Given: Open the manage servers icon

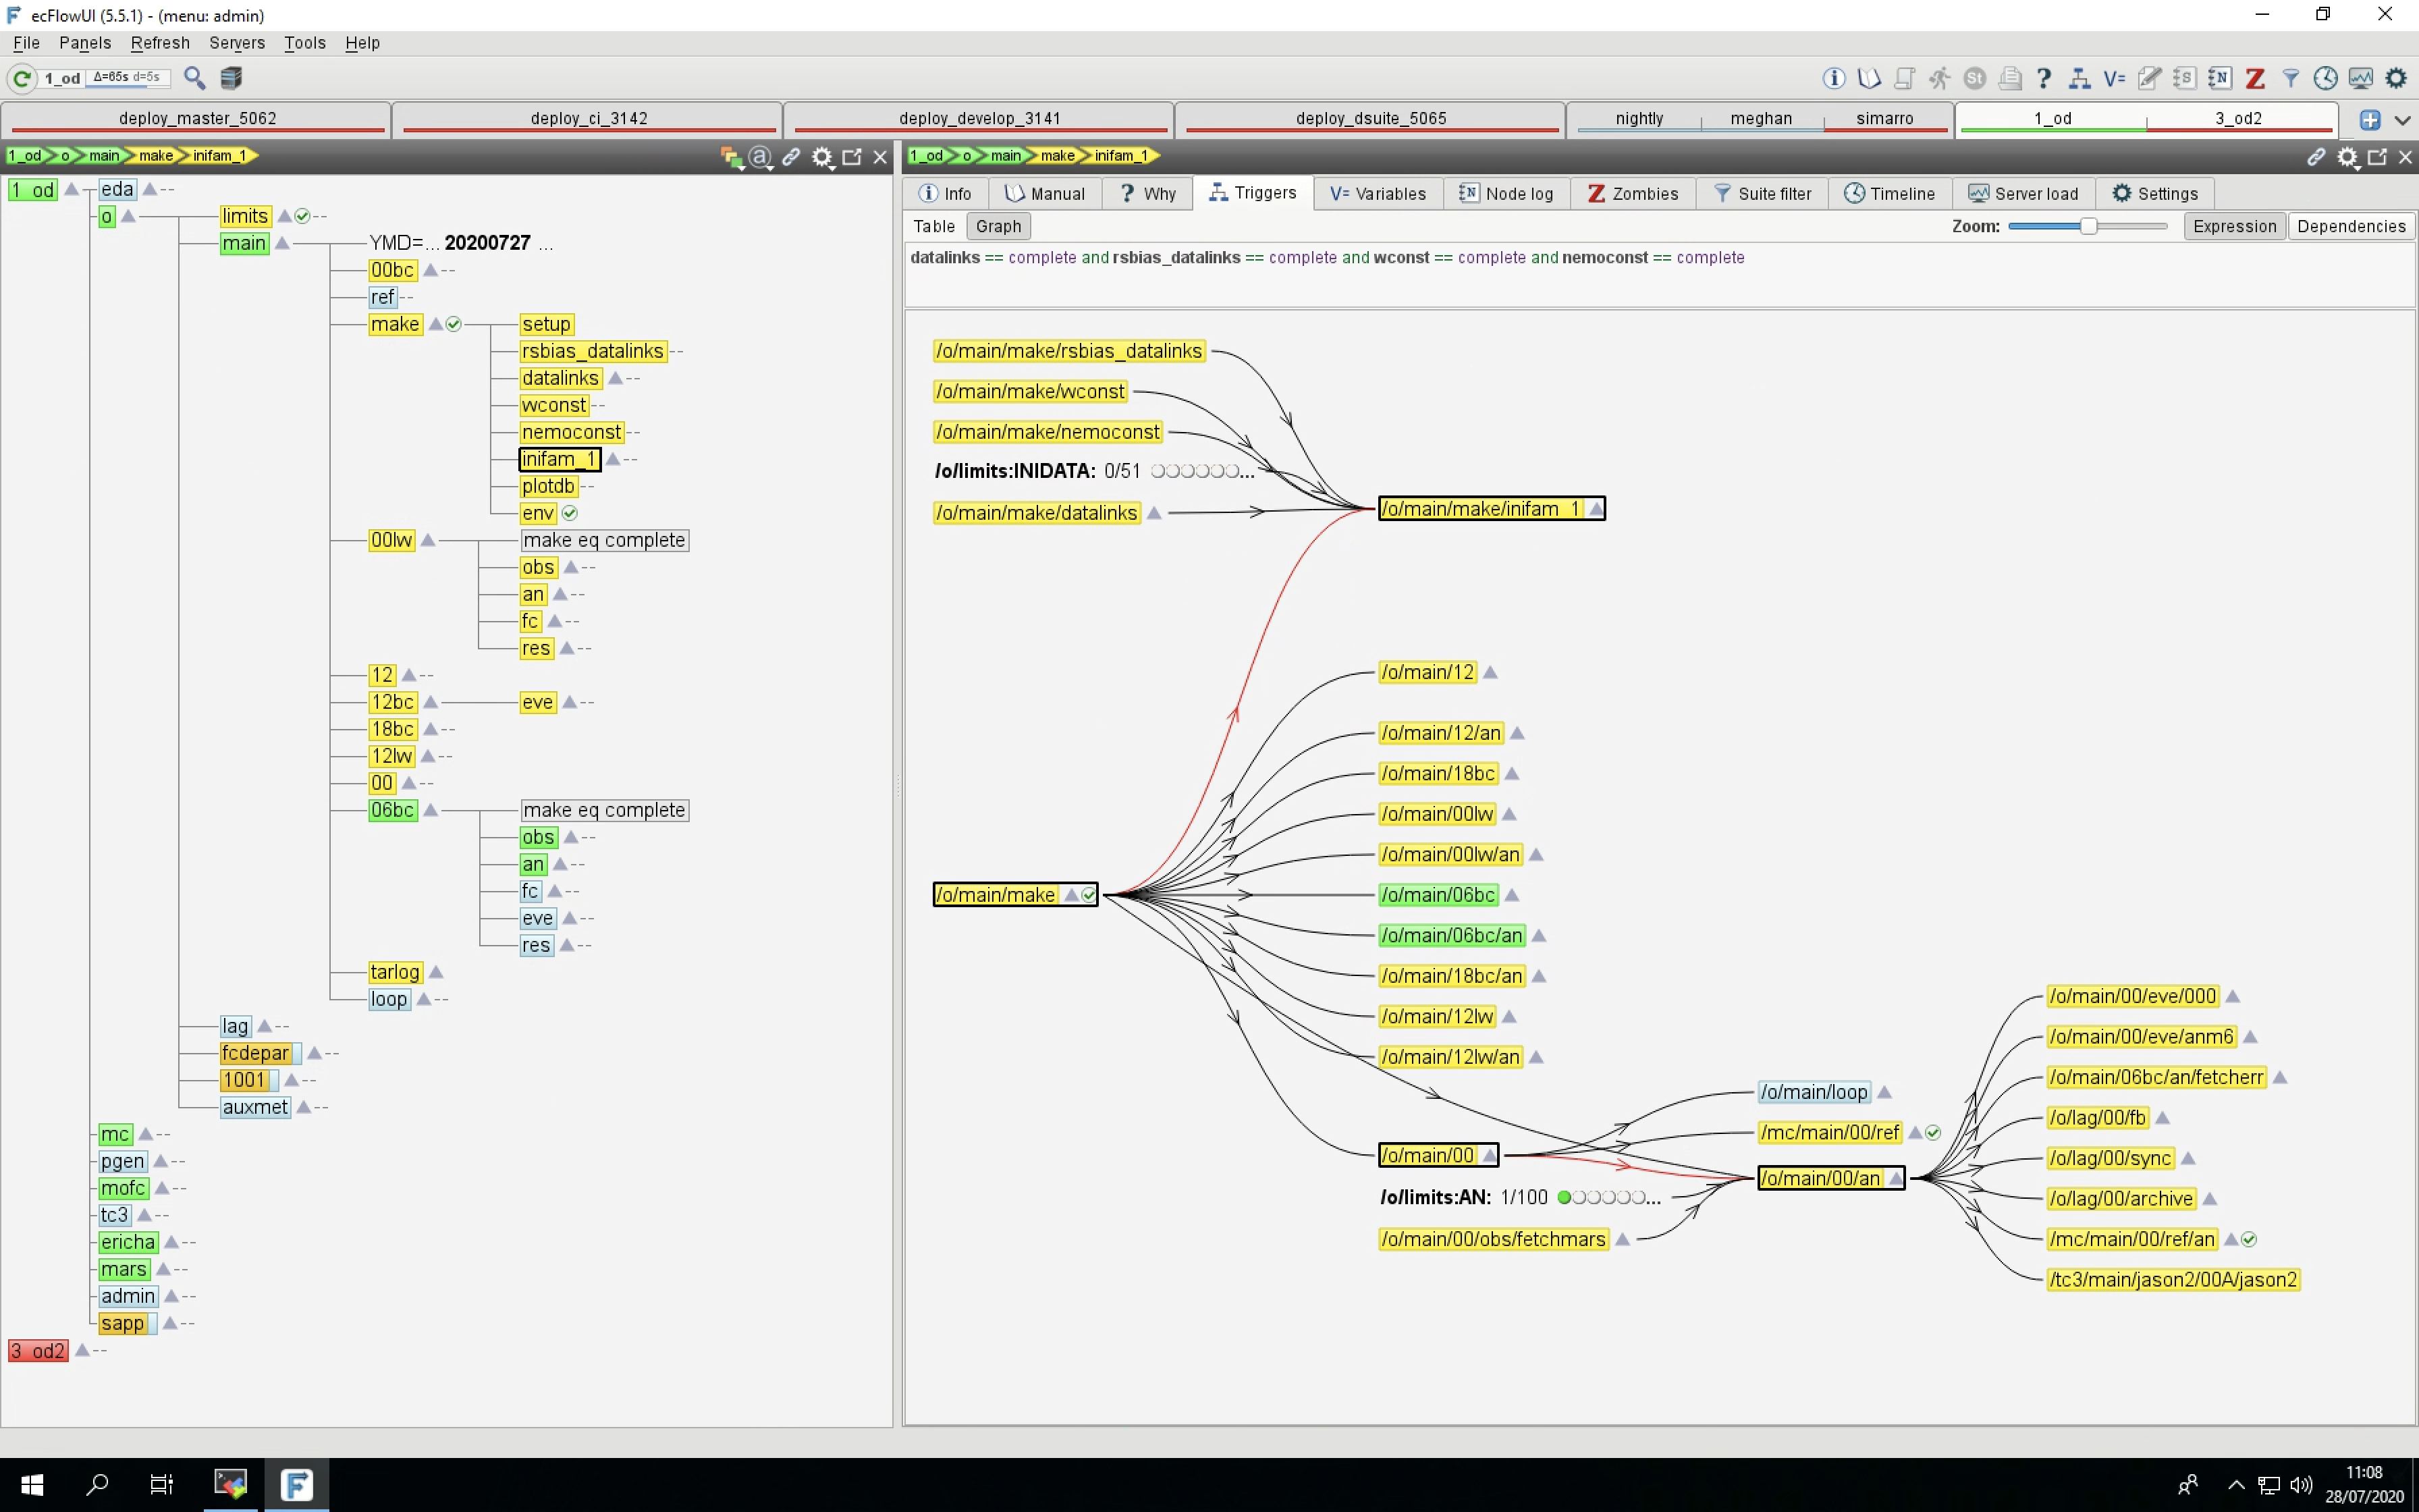Looking at the screenshot, I should 231,78.
